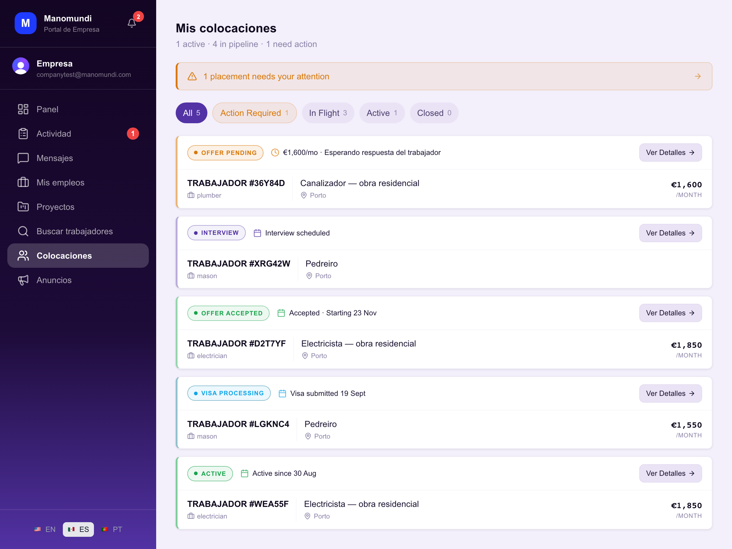The image size is (732, 549).
Task: Open details for worker #WEA55F
Action: pyautogui.click(x=670, y=473)
